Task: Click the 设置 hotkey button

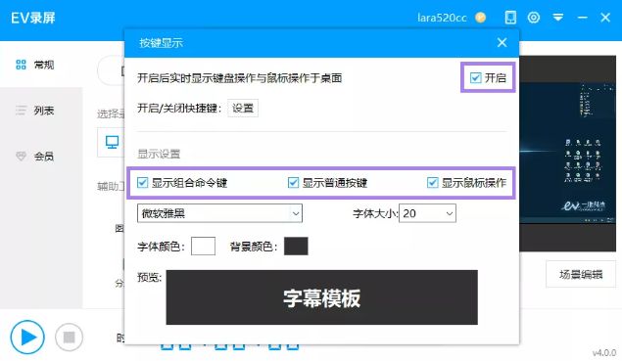Action: pos(243,109)
